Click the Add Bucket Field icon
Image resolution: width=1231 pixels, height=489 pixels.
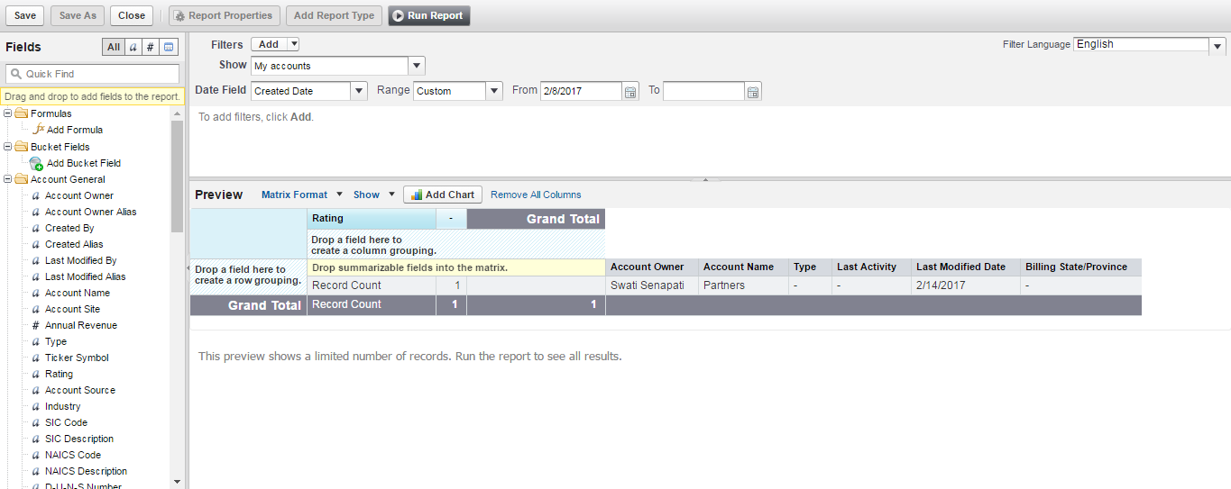tap(36, 163)
